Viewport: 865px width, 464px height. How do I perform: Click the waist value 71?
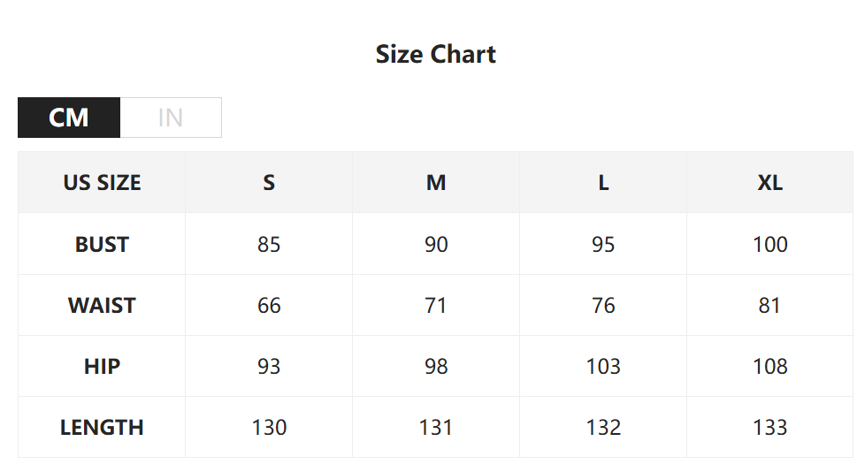(x=436, y=306)
